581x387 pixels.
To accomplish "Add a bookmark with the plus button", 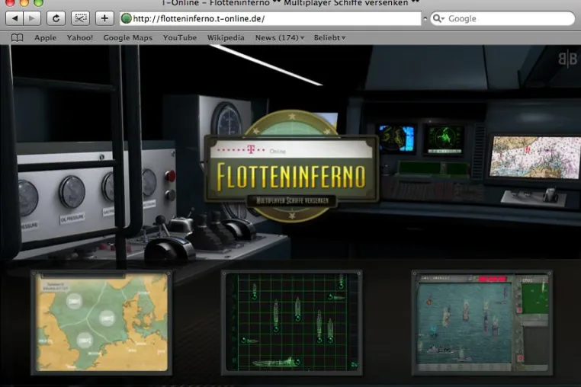I will 104,18.
